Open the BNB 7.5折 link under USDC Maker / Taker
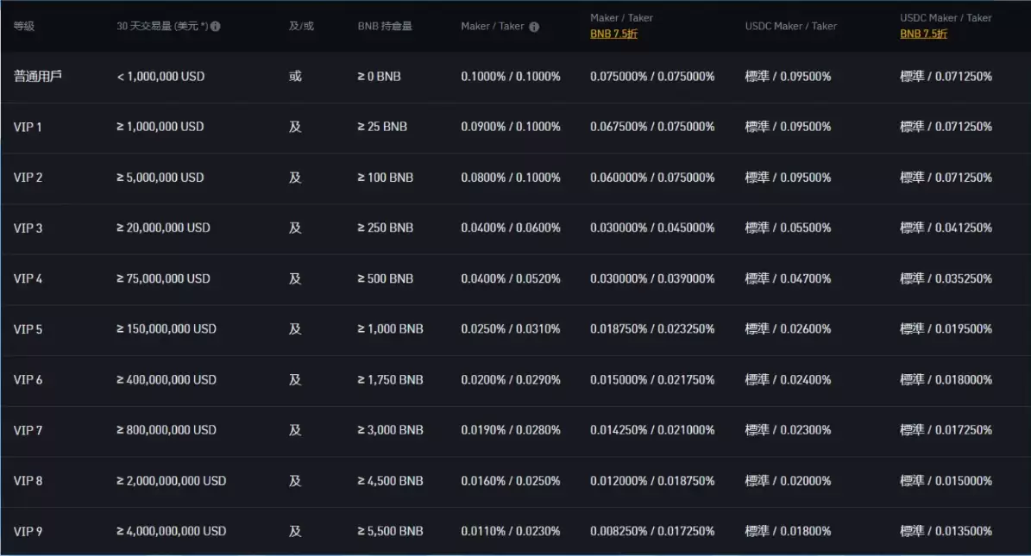Screen dimensions: 1031x556 pyautogui.click(x=923, y=34)
